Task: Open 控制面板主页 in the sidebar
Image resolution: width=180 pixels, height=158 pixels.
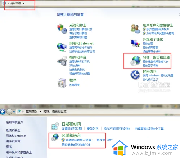Action: click(14, 122)
